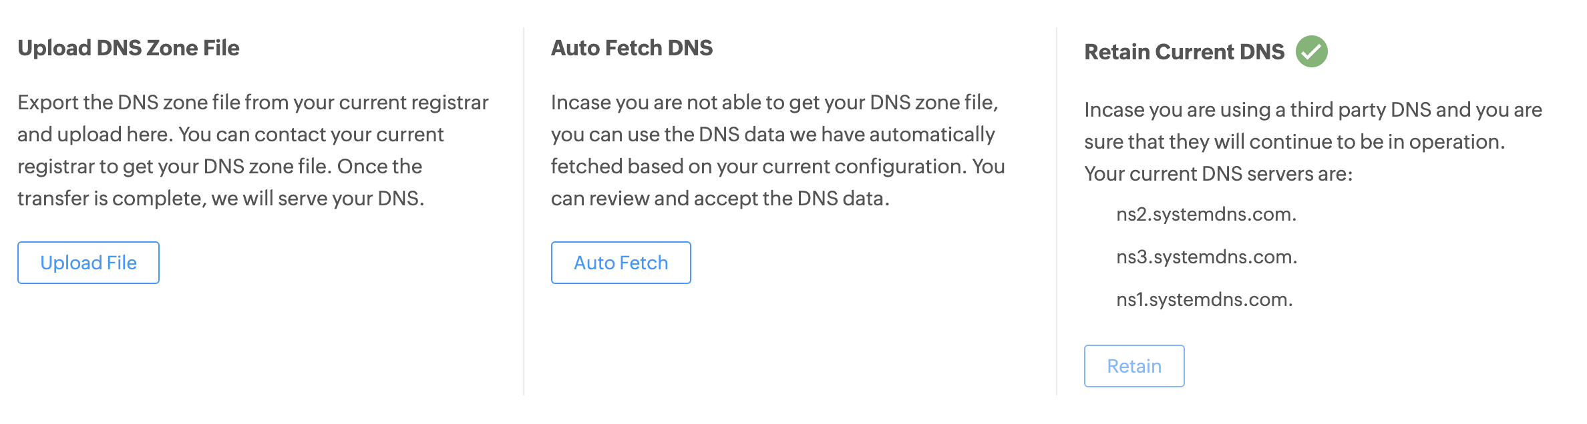Click 'transfer is complete, we will serve' line

click(x=221, y=199)
